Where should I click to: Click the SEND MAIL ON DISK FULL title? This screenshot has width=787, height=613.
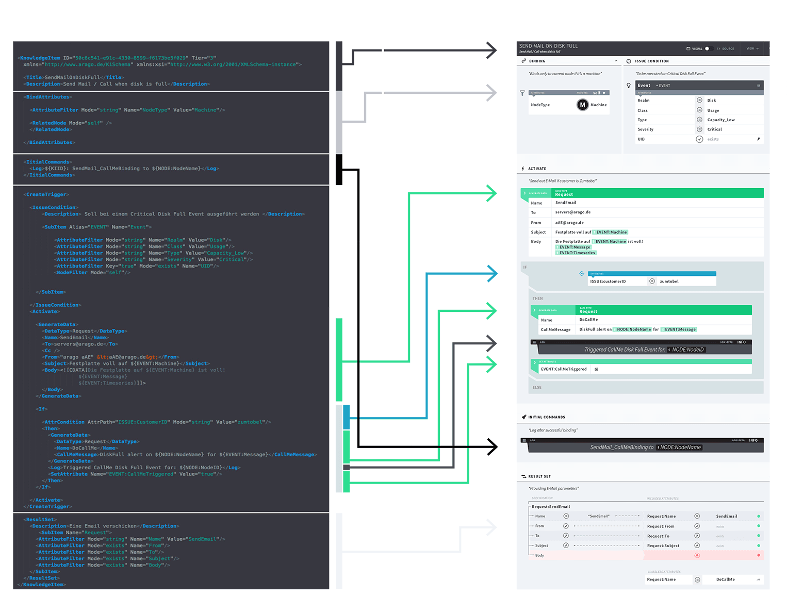(x=548, y=46)
